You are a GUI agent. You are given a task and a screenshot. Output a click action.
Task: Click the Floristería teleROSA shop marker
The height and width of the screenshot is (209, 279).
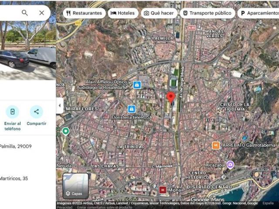pos(132,109)
